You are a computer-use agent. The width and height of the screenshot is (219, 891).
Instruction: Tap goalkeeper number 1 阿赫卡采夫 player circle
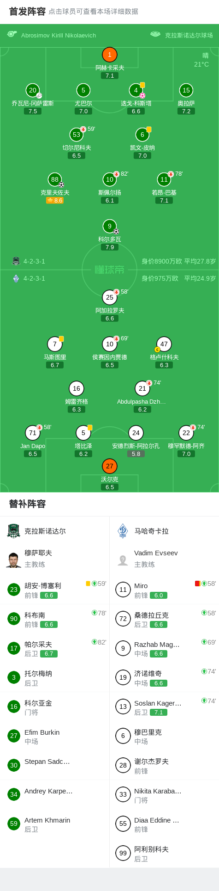110,55
